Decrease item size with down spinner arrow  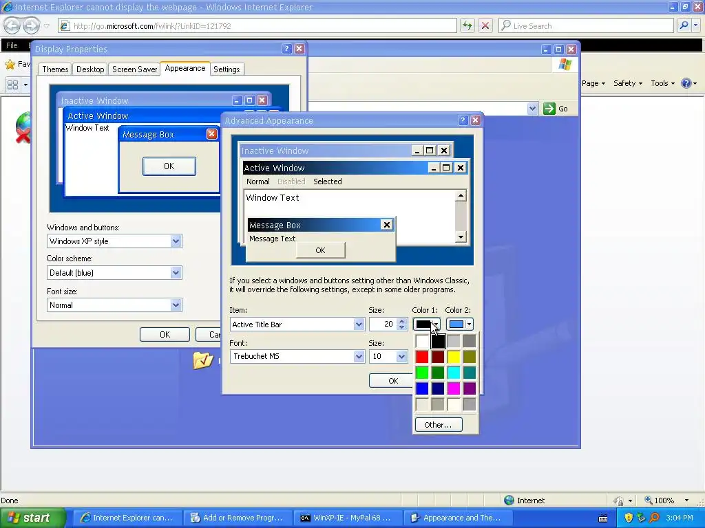tap(401, 327)
